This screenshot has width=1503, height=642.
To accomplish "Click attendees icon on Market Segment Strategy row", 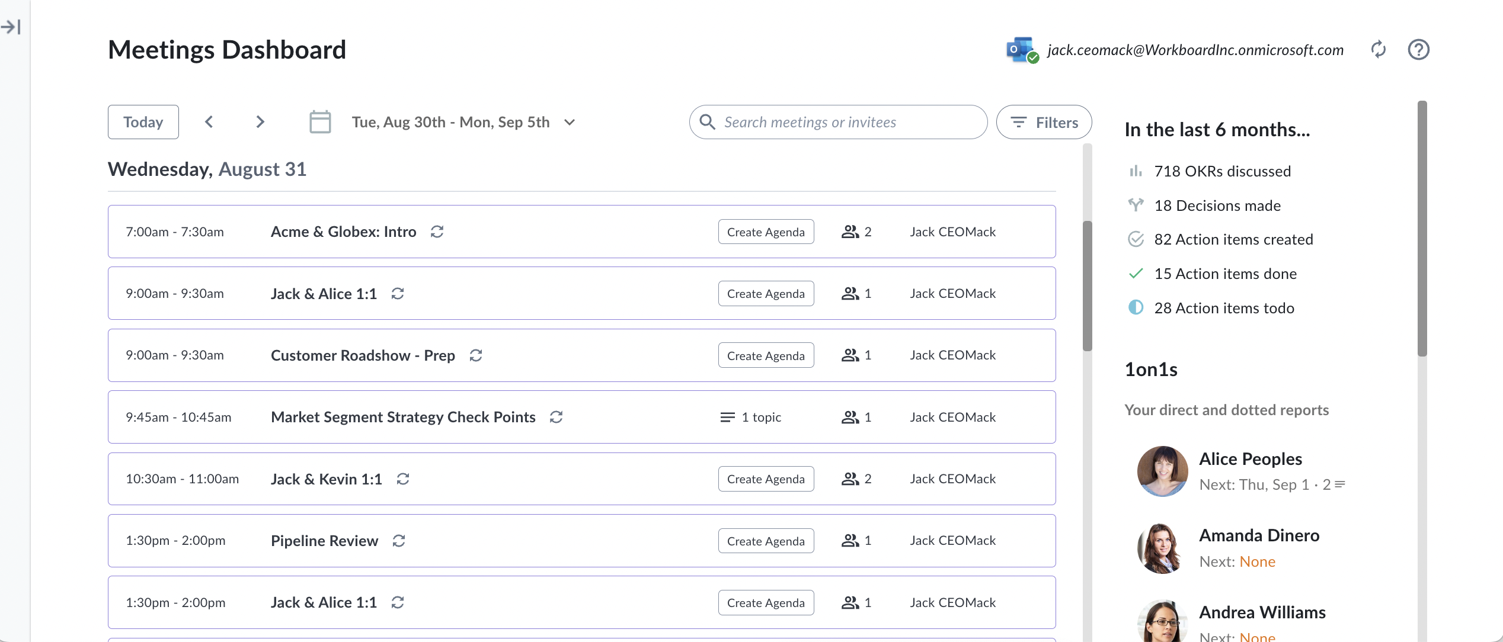I will (850, 417).
